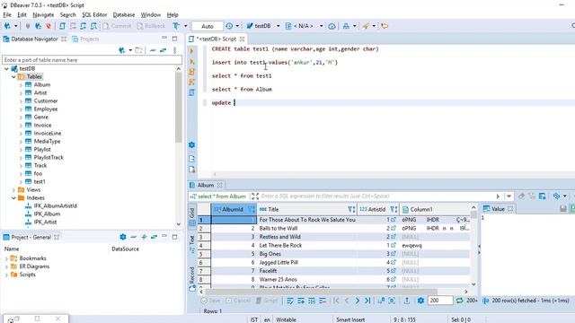Image resolution: width=575 pixels, height=323 pixels.
Task: Collapse the Tables folder
Action: tap(13, 77)
